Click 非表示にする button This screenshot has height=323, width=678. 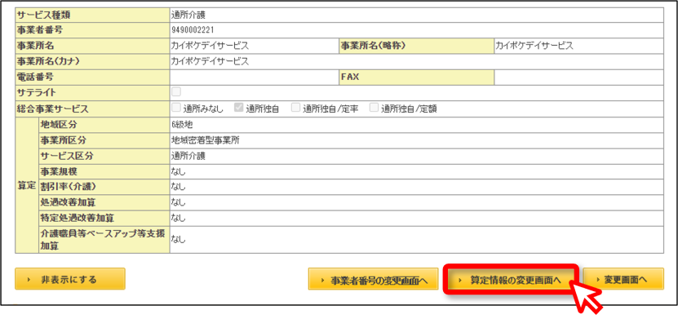(x=70, y=279)
